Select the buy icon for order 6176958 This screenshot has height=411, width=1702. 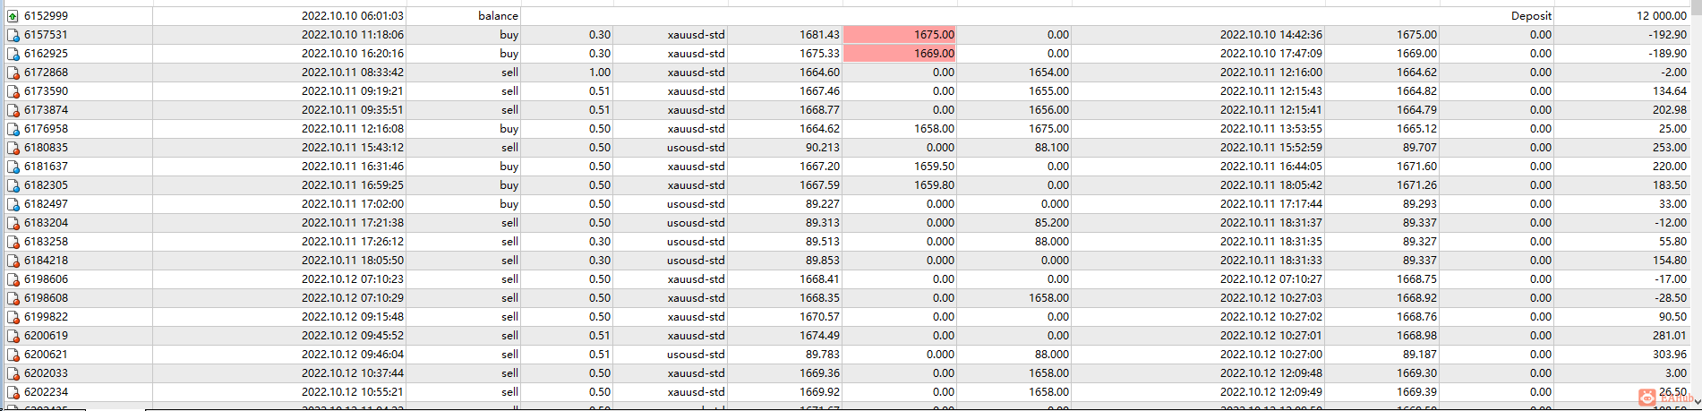[x=13, y=129]
